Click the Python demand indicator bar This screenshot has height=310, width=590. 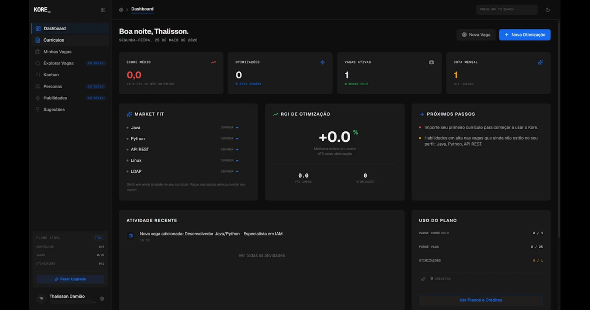point(237,139)
